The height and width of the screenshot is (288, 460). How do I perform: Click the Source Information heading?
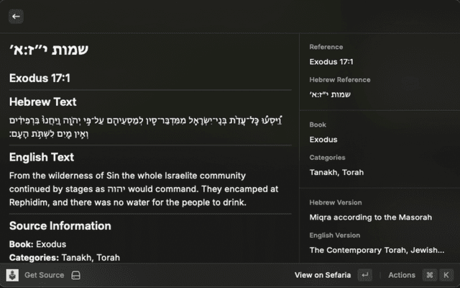pos(60,226)
